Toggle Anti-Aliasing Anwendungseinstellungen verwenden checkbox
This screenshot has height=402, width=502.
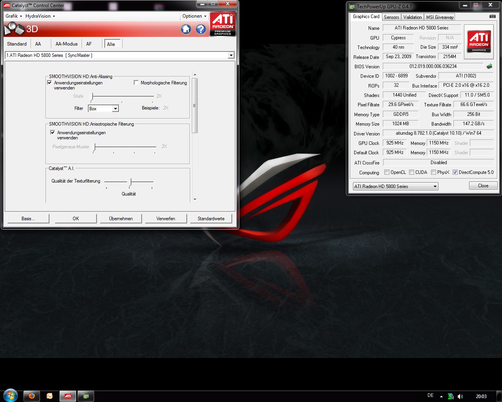[49, 82]
